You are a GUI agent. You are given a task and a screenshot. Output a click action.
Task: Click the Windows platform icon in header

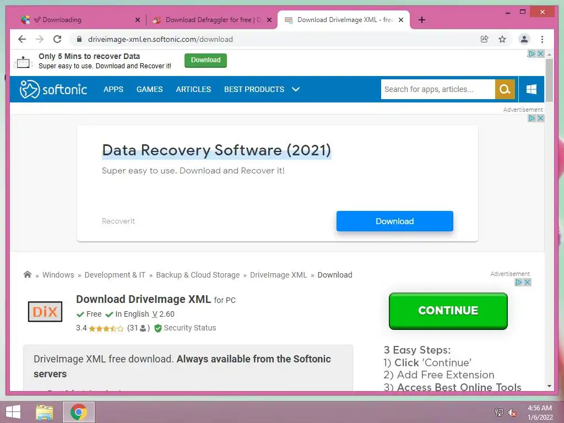coord(532,89)
